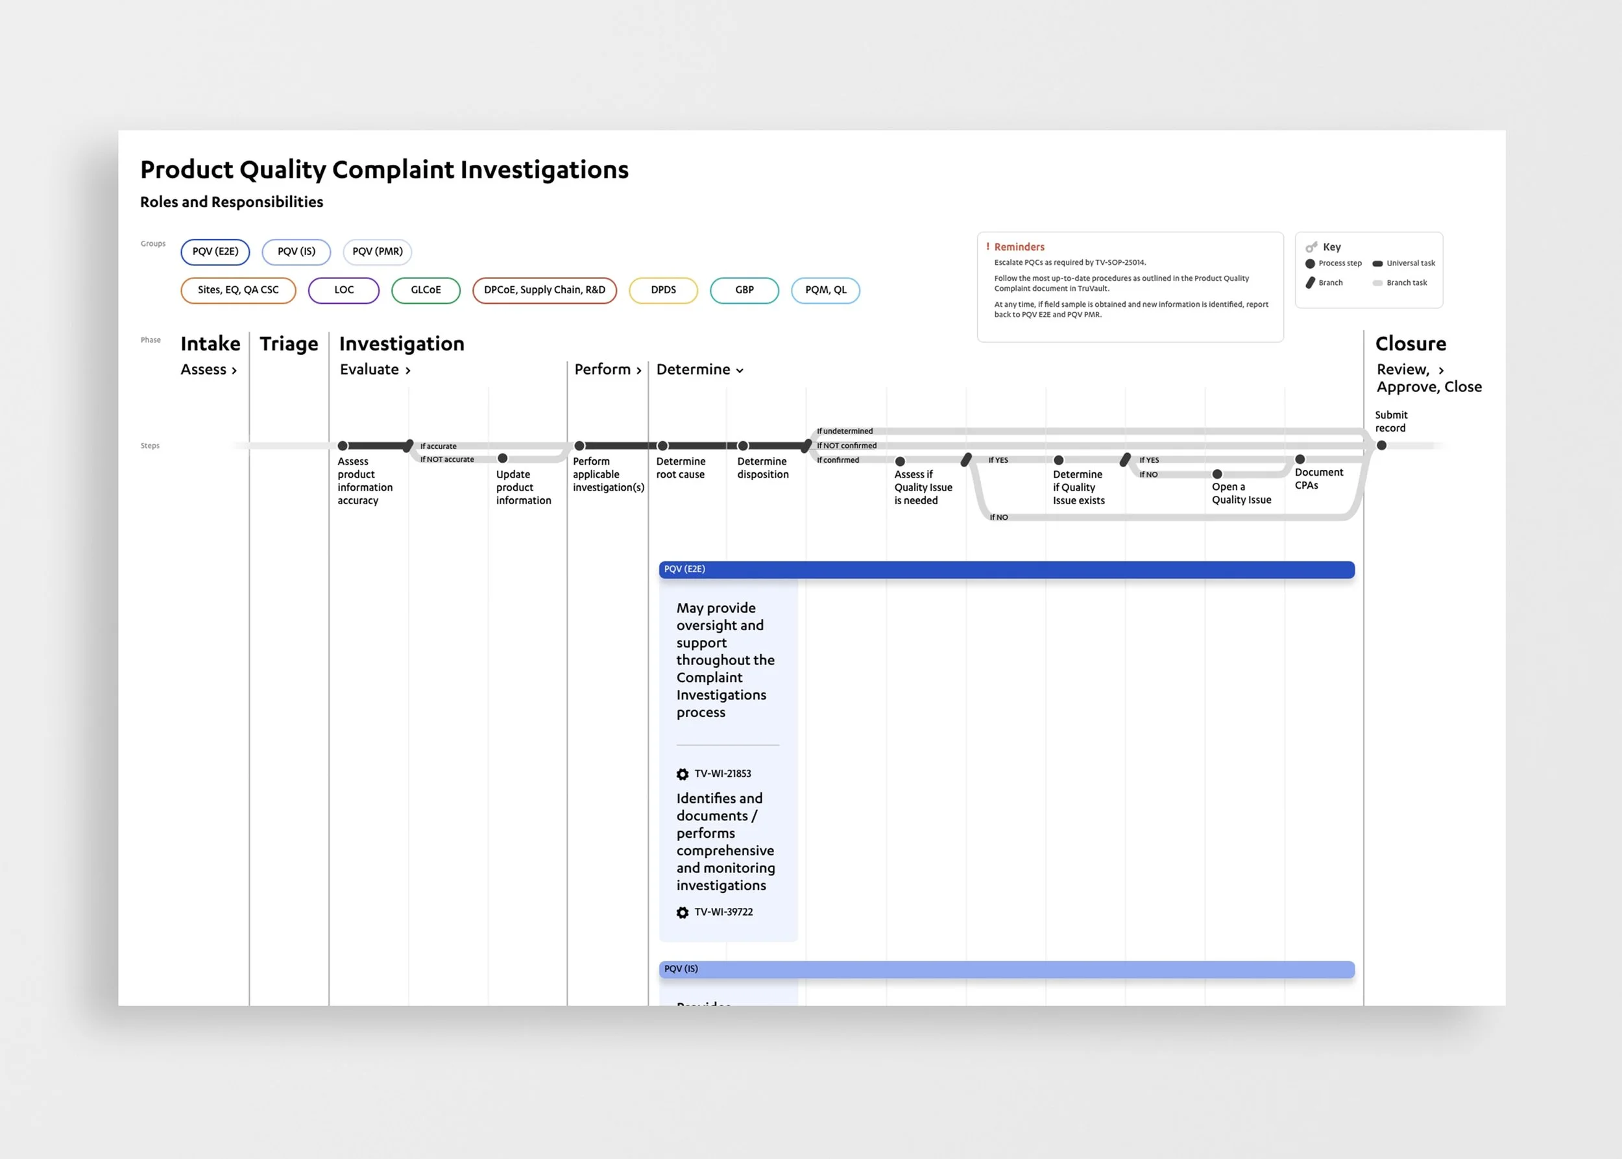This screenshot has height=1159, width=1622.
Task: Click the Document CPAs step marker
Action: pyautogui.click(x=1300, y=459)
